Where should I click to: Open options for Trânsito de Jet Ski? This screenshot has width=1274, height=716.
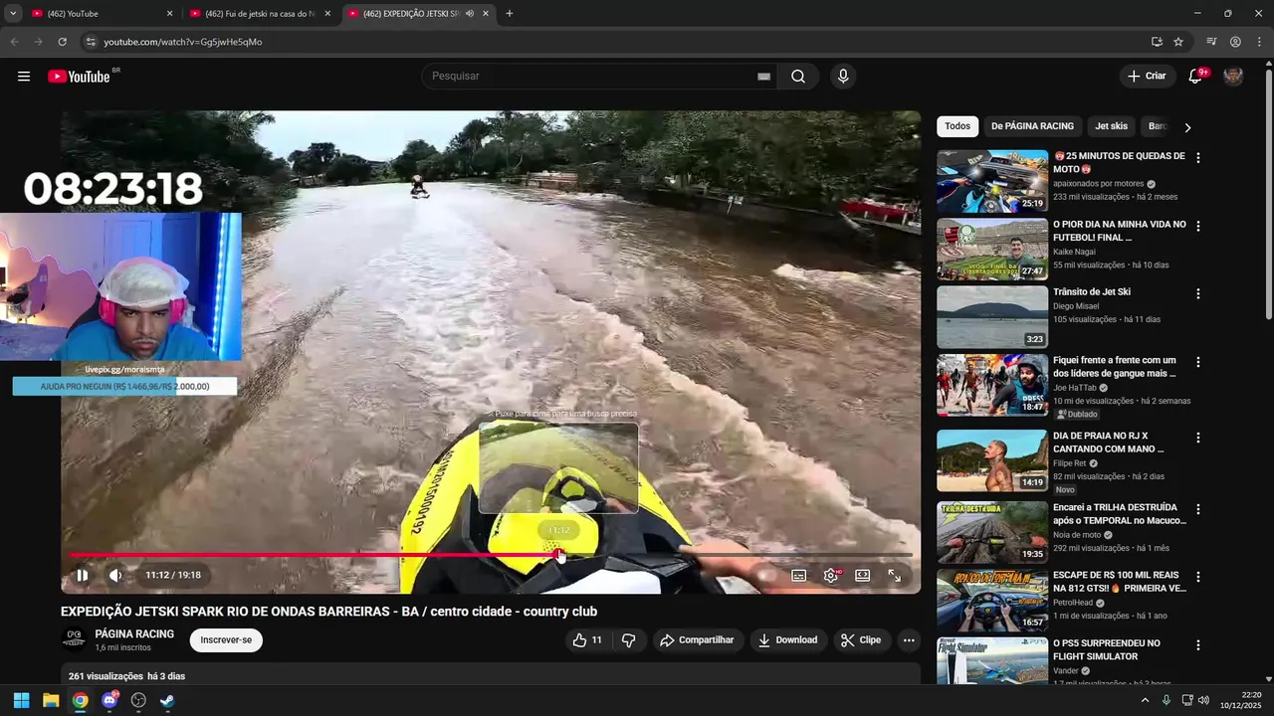[1198, 293]
